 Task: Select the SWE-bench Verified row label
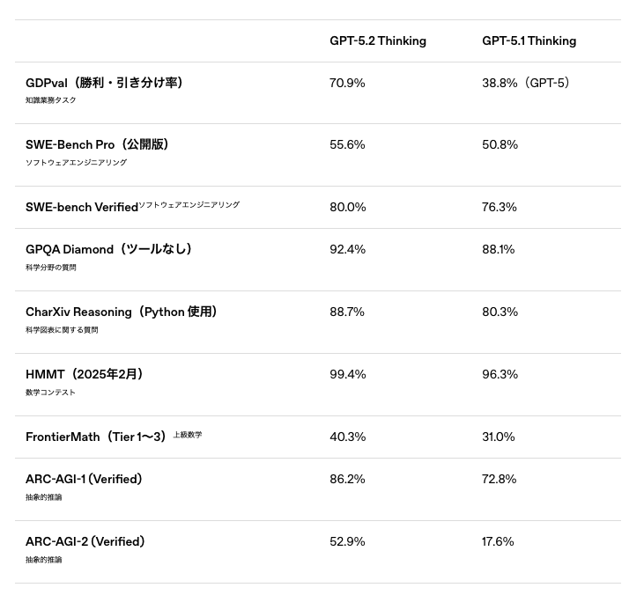(x=82, y=208)
